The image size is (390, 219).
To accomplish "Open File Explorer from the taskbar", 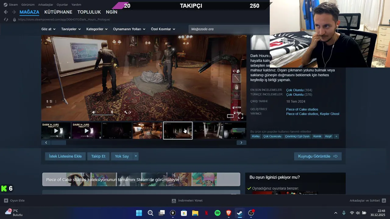I will point(195,213).
